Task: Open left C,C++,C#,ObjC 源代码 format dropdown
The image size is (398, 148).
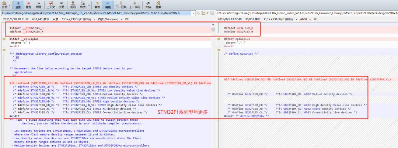Action: pos(78,19)
